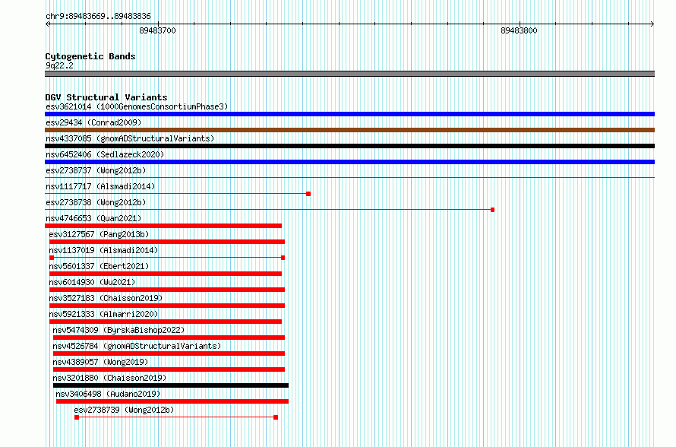Open variant nsv4746653 (Quan2021) label
This screenshot has width=676, height=447.
(x=93, y=218)
